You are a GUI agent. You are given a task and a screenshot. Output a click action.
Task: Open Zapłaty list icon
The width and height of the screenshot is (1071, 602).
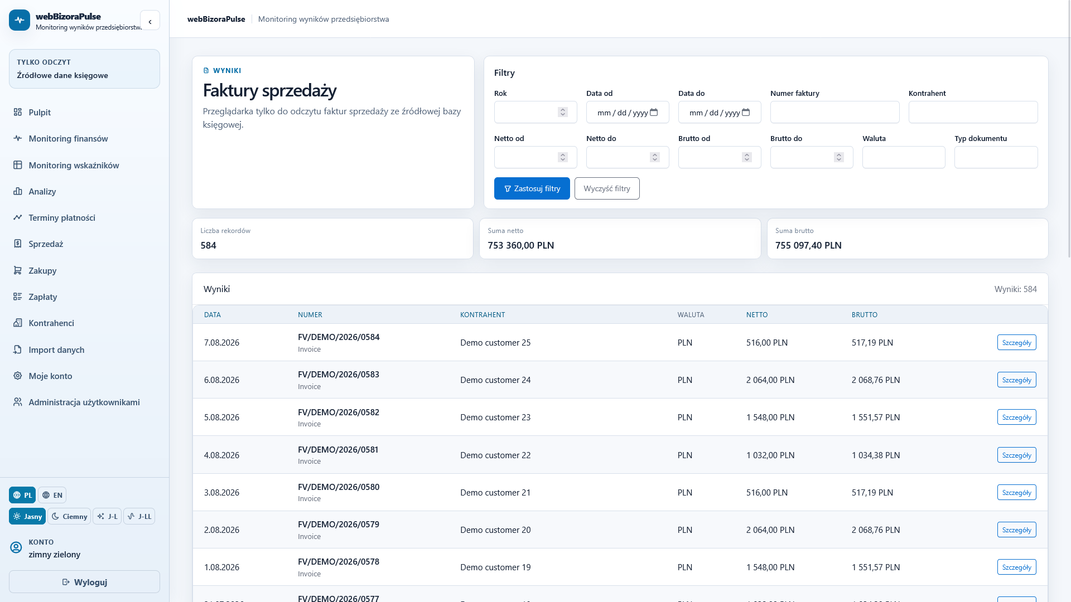tap(18, 297)
